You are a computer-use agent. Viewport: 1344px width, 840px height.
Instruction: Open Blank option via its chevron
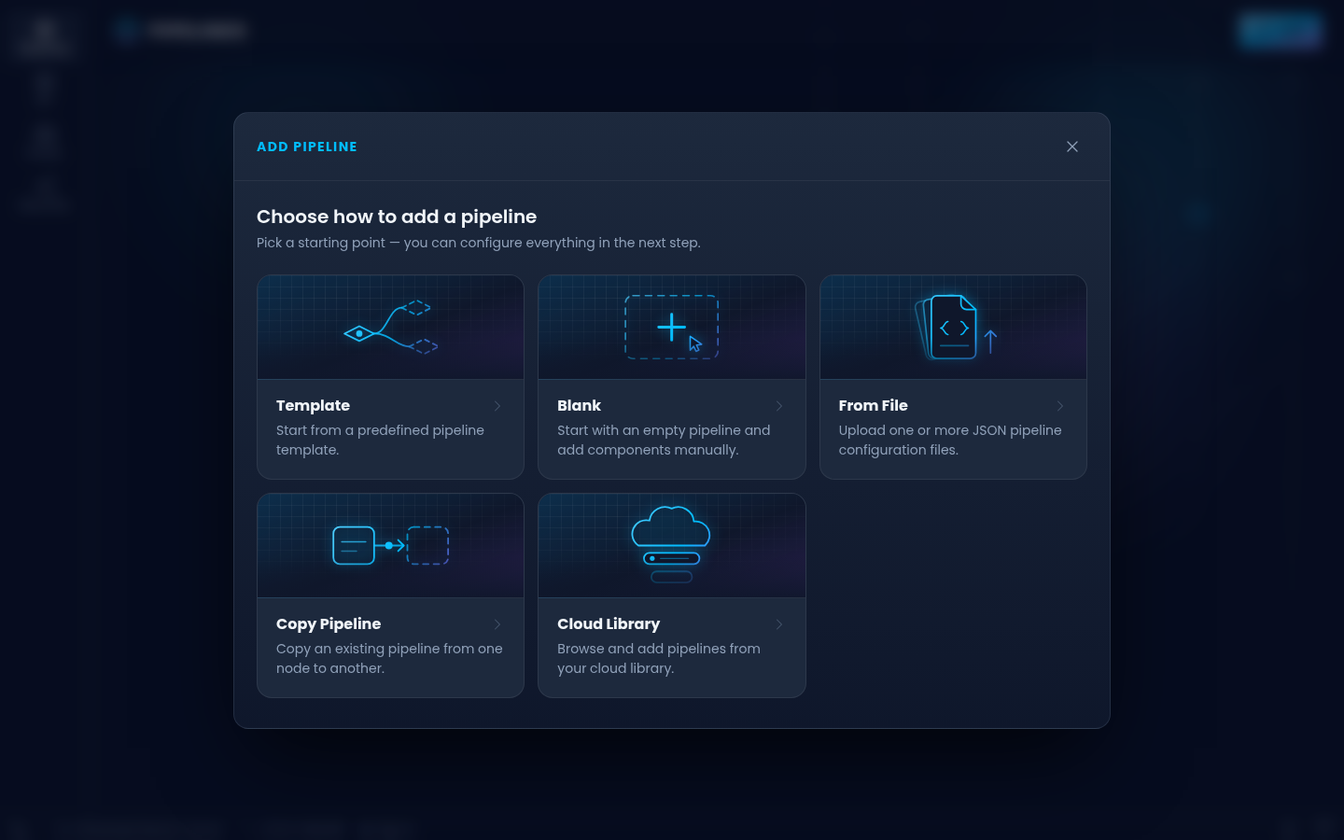pos(779,406)
